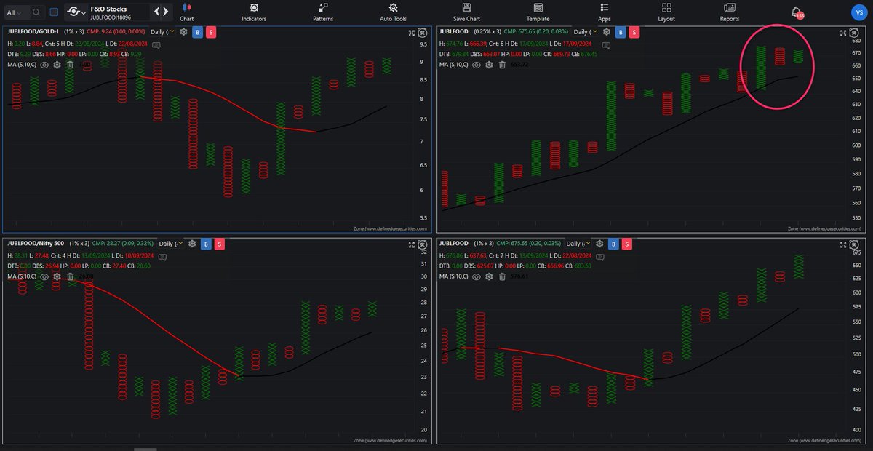Open MA settings gear on JUBLFOOD/Nifty 500 chart
Image resolution: width=873 pixels, height=451 pixels.
(x=57, y=276)
